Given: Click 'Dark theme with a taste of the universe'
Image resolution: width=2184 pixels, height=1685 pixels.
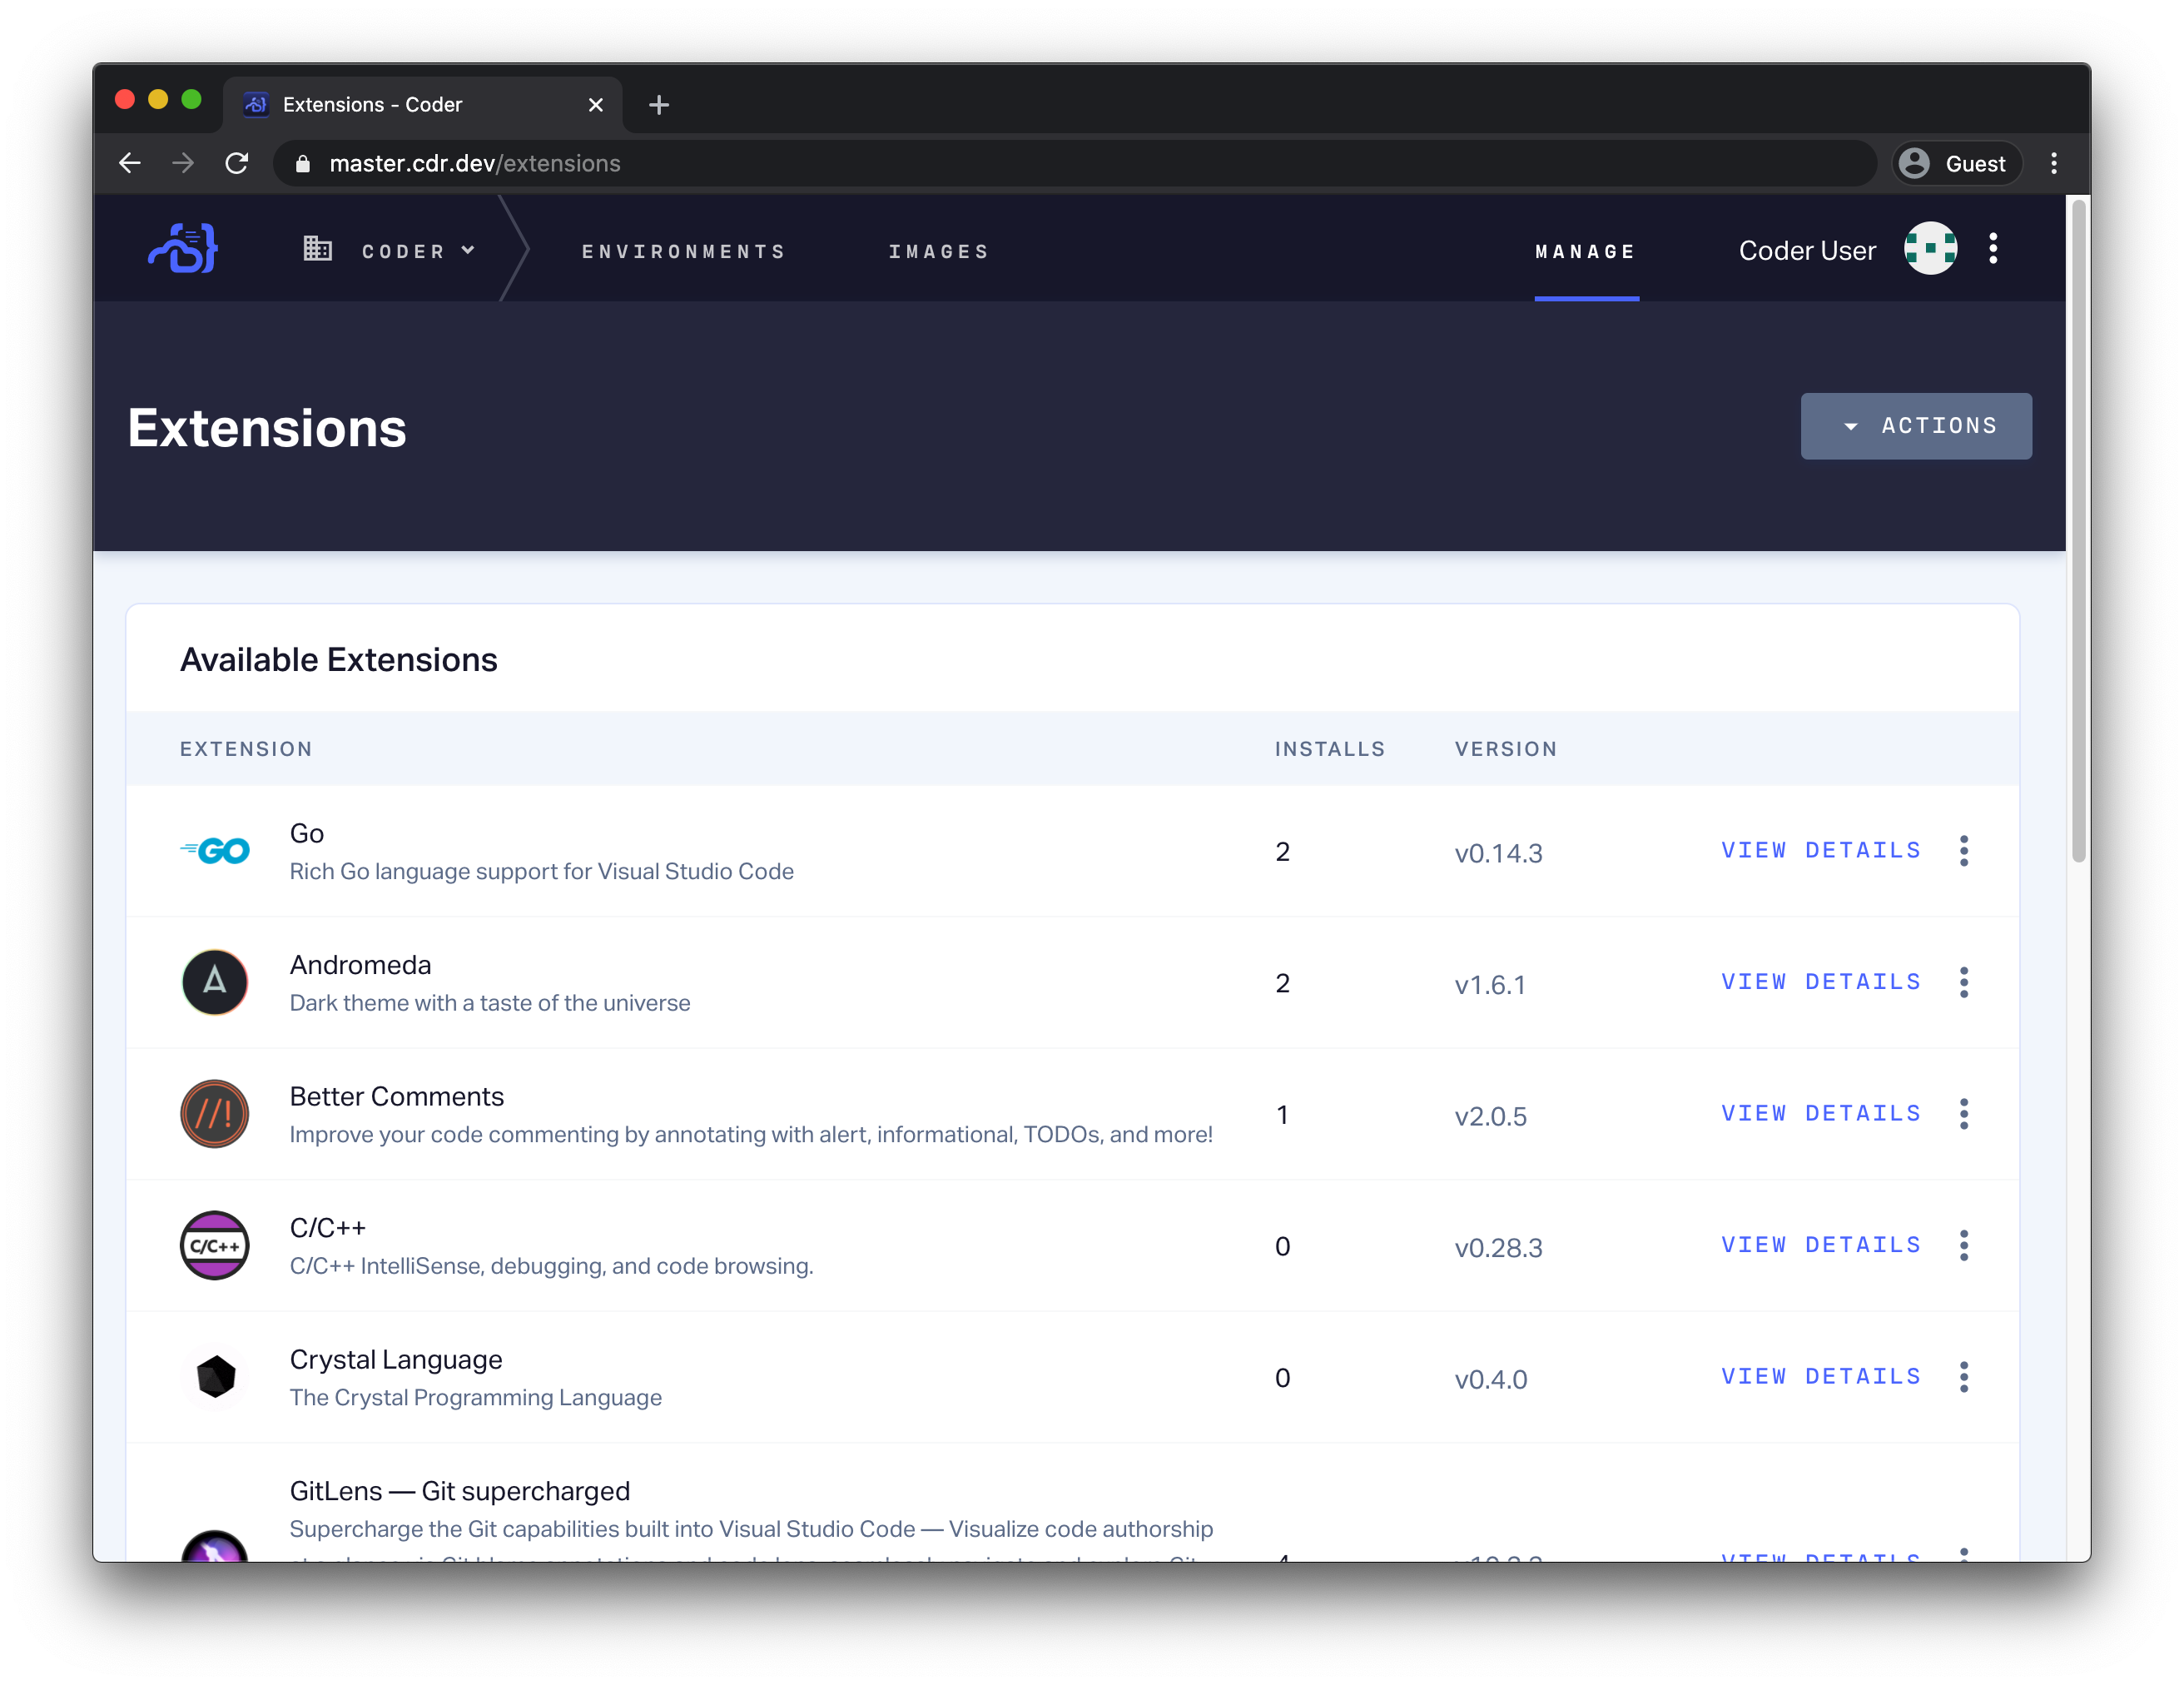Looking at the screenshot, I should click(x=490, y=1003).
